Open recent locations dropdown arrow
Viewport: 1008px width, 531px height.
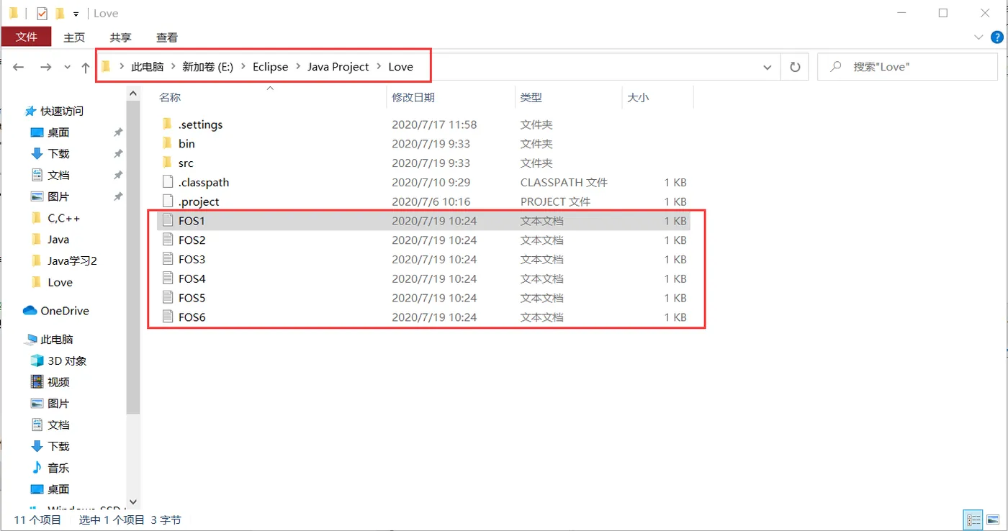[68, 67]
